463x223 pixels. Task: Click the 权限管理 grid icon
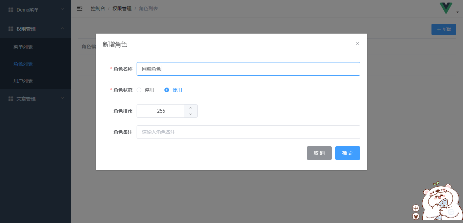pyautogui.click(x=11, y=29)
